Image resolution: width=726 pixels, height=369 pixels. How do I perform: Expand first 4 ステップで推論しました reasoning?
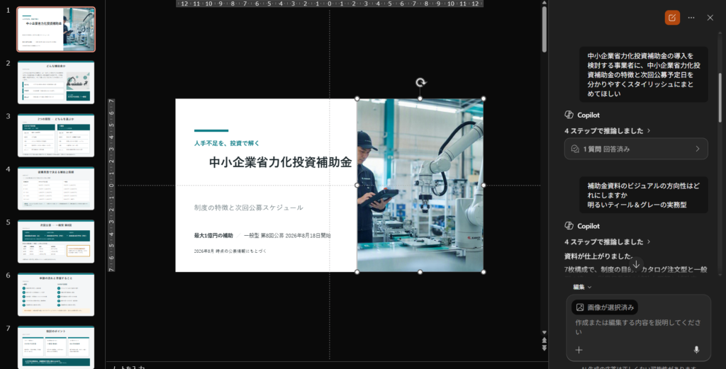pos(608,131)
